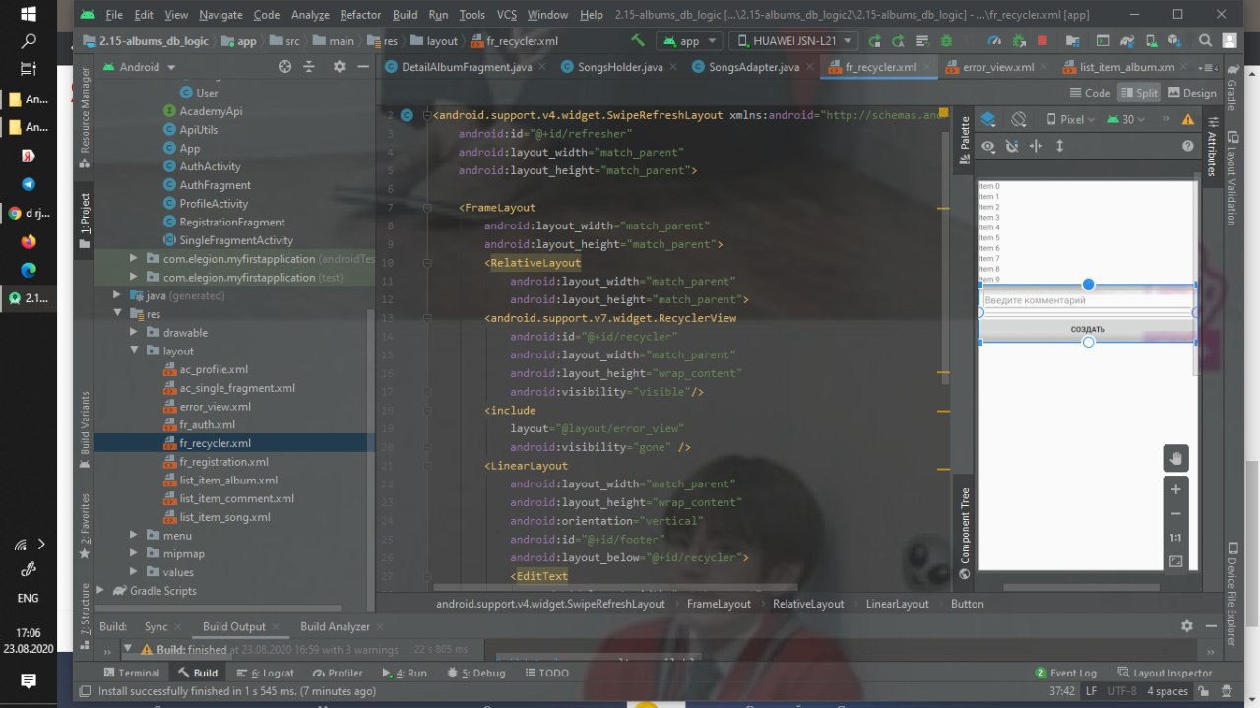The image size is (1260, 708).
Task: Zoom in the layout preview with plus
Action: pyautogui.click(x=1175, y=489)
